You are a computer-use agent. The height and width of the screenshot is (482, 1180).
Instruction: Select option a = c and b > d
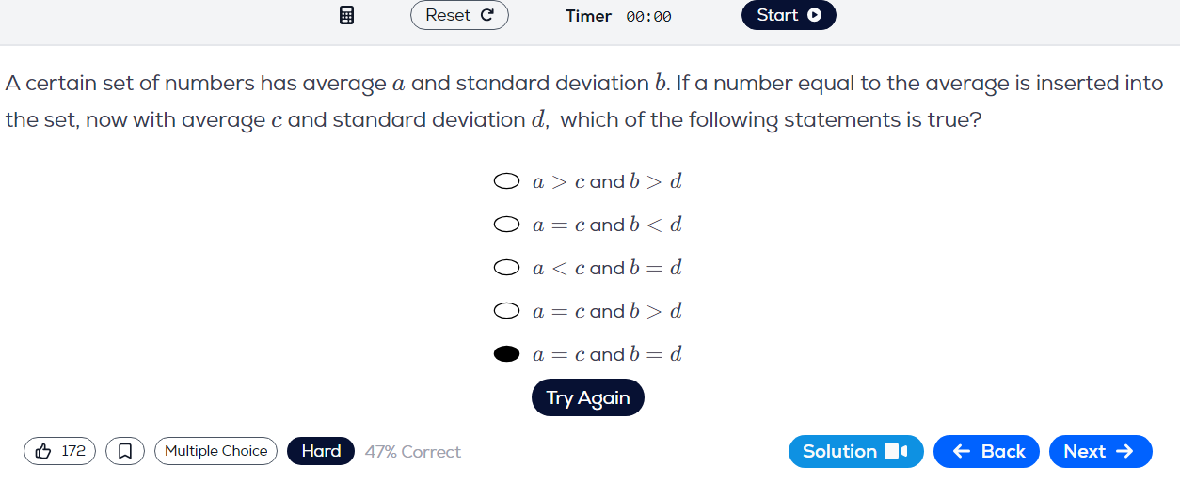(507, 311)
